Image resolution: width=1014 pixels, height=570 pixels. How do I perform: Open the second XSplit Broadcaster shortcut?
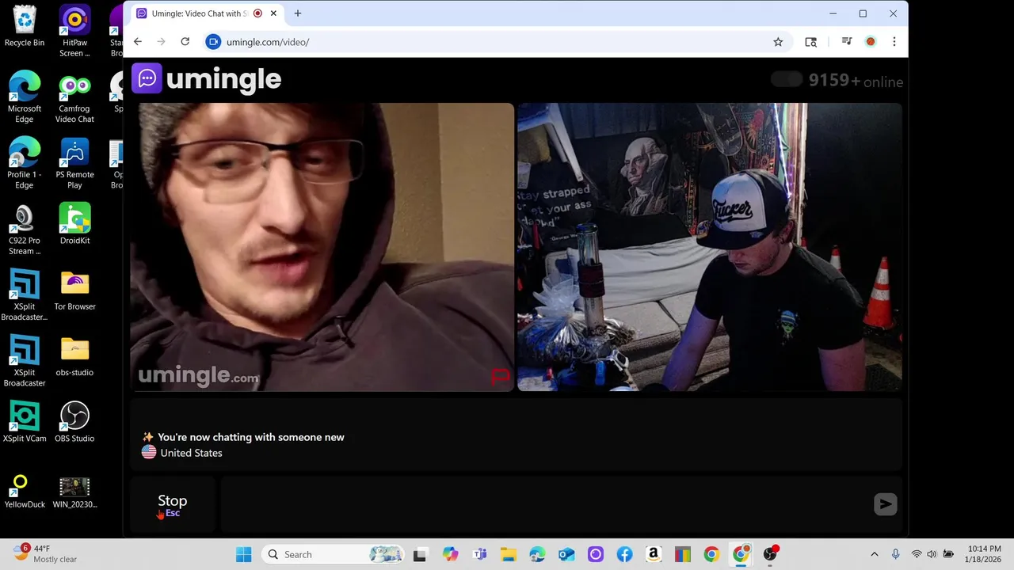click(x=25, y=361)
